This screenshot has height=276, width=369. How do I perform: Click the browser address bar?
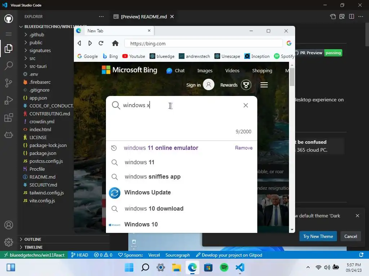click(203, 43)
